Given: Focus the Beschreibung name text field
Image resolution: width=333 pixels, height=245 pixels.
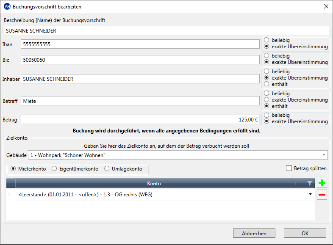Looking at the screenshot, I should pos(166,31).
